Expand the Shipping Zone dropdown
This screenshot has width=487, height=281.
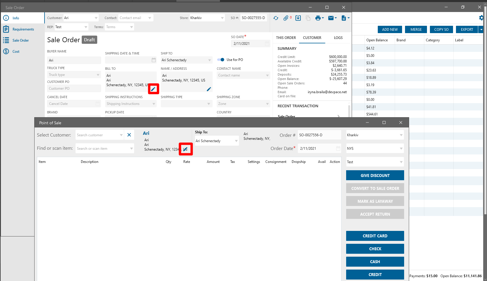[x=267, y=104]
